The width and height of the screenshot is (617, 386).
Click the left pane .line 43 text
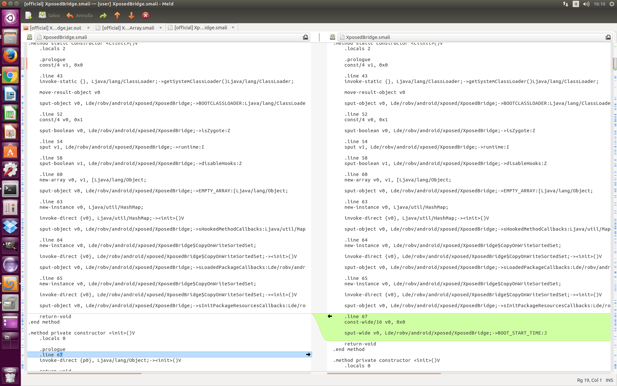[x=51, y=76]
